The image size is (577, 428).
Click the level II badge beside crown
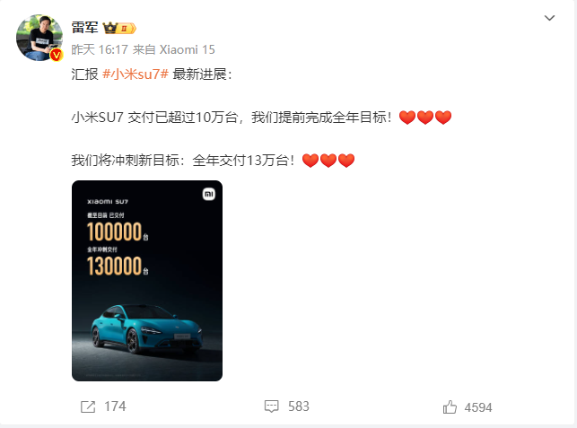(127, 29)
